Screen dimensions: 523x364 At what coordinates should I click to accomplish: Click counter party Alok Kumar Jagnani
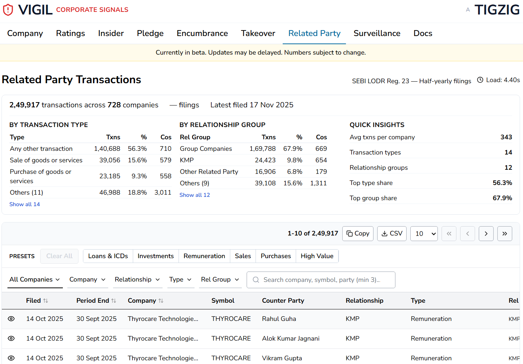pos(291,338)
